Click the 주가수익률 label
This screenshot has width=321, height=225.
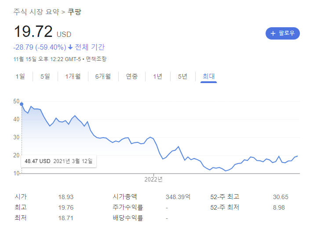(x=128, y=207)
